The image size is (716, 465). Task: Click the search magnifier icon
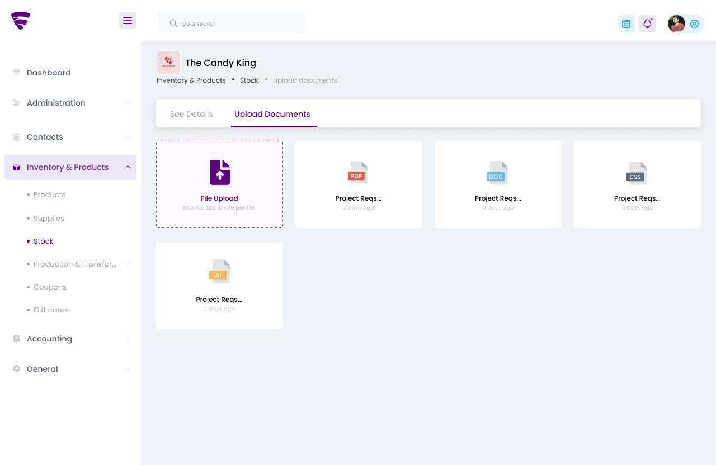173,23
